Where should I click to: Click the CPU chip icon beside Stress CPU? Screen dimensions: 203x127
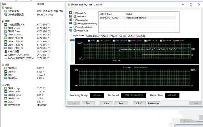(x=70, y=13)
